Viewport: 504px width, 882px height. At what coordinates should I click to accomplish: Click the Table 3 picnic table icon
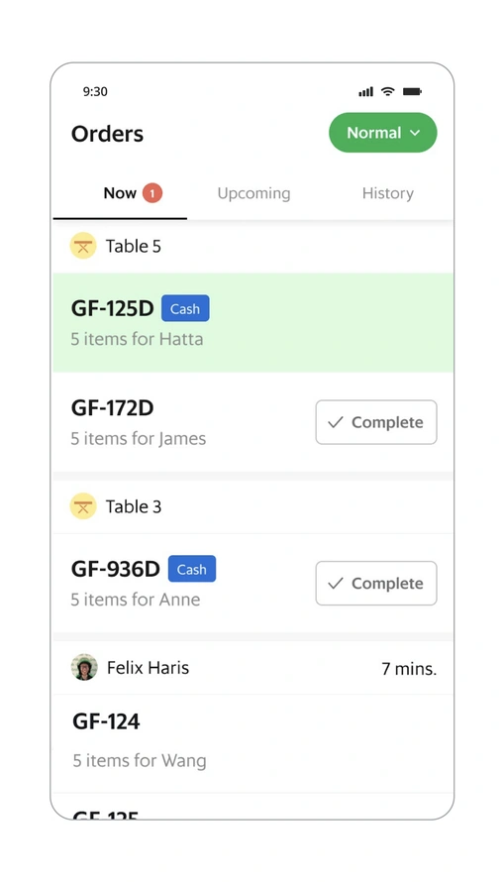point(83,506)
